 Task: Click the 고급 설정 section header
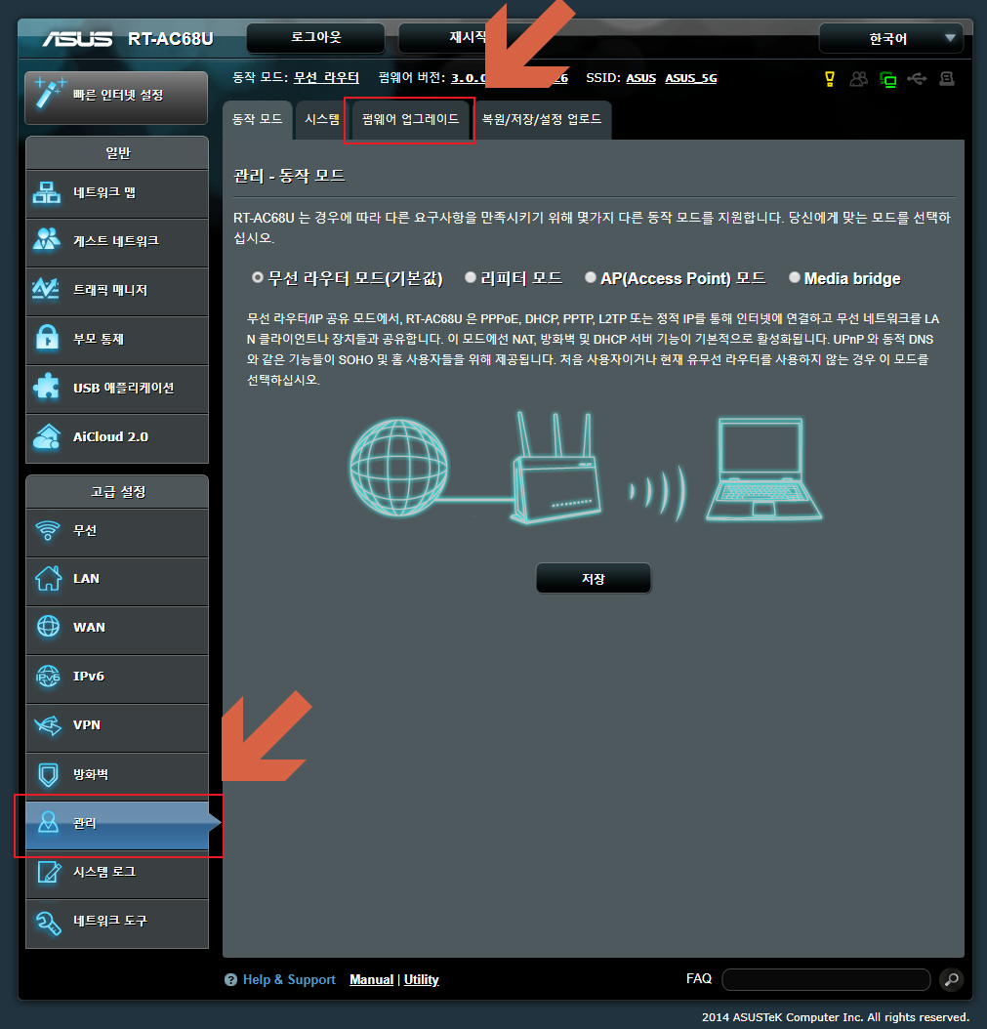click(x=117, y=492)
